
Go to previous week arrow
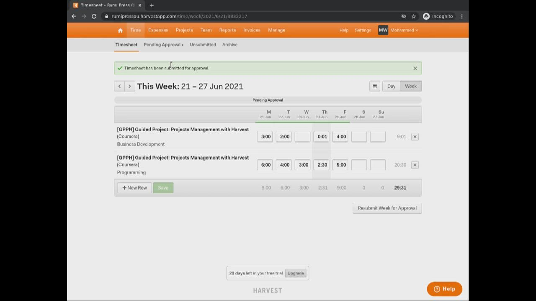[119, 86]
